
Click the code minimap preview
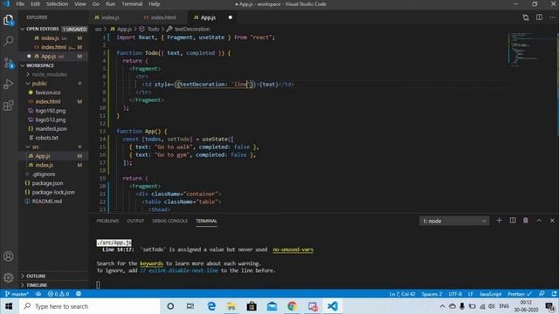coord(524,49)
